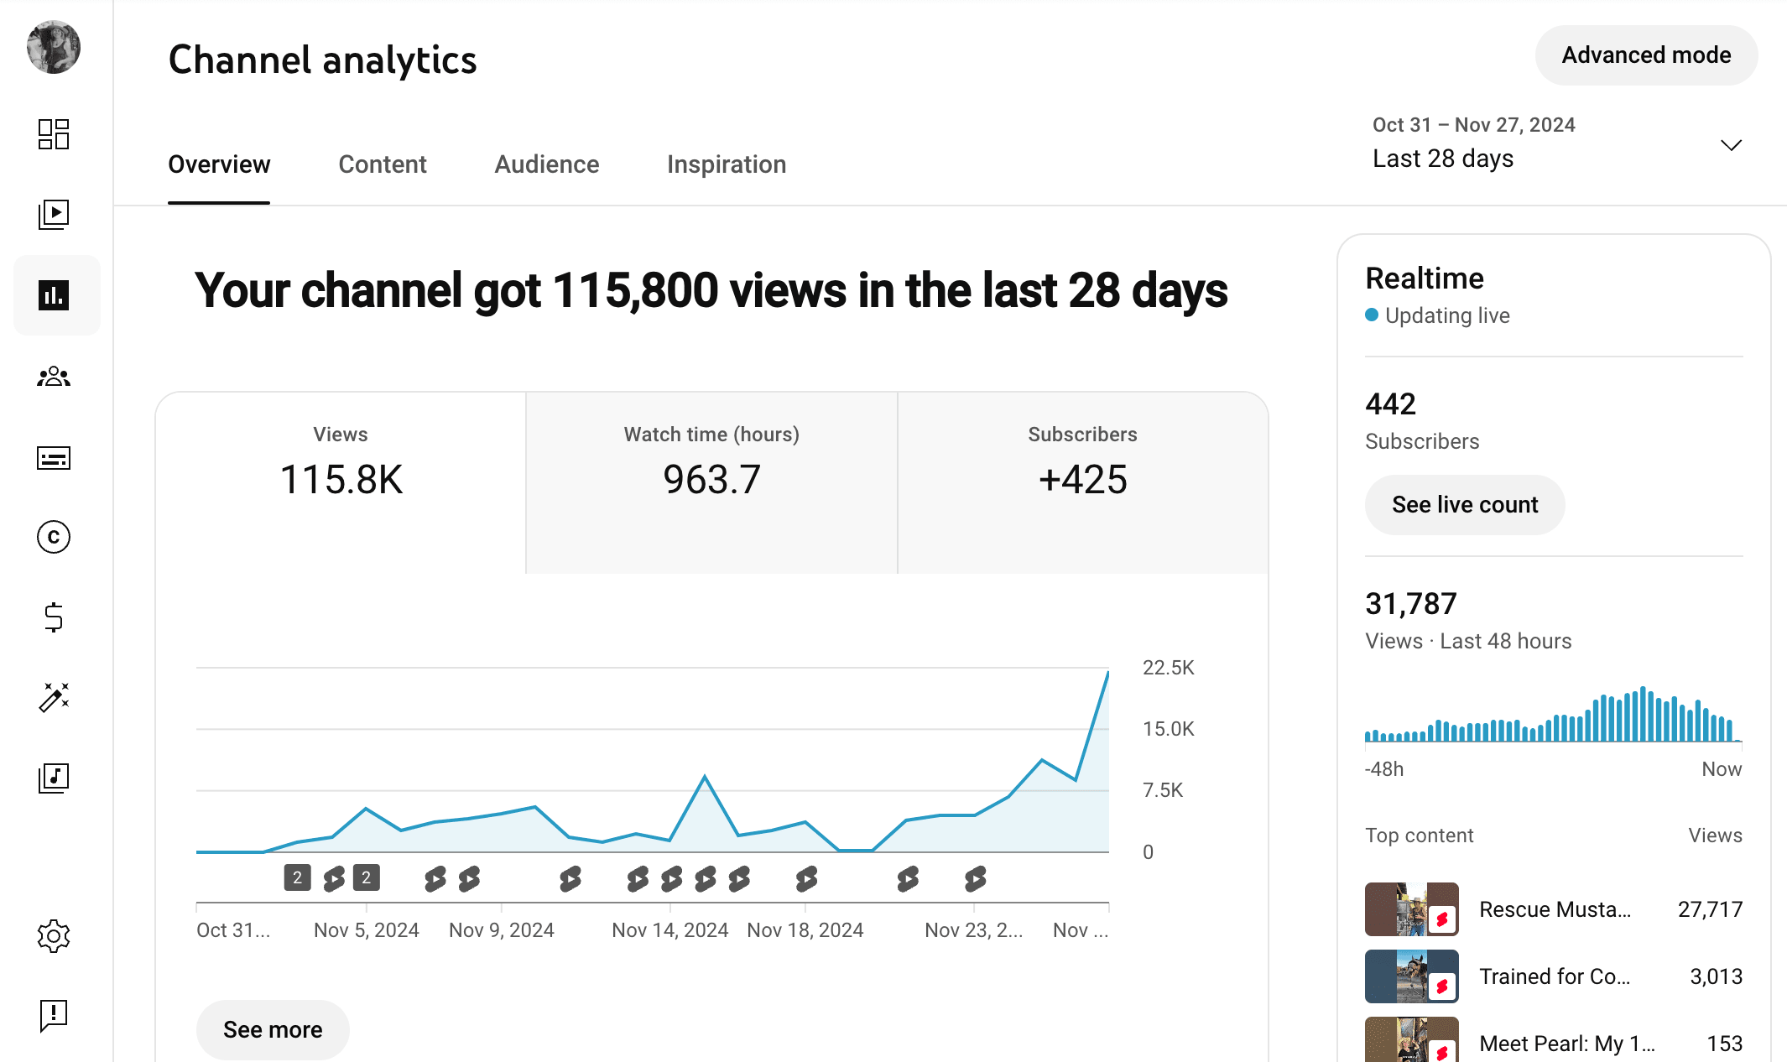Open the Subtitles section

(54, 457)
